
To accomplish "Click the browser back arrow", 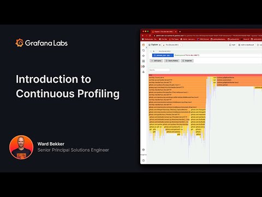I will [x=143, y=36].
